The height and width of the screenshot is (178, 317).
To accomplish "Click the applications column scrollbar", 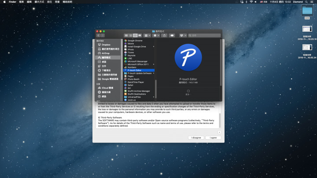I will pyautogui.click(x=156, y=90).
